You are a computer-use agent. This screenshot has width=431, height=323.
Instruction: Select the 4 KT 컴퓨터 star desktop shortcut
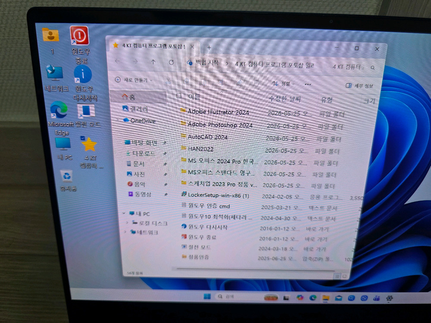point(90,153)
